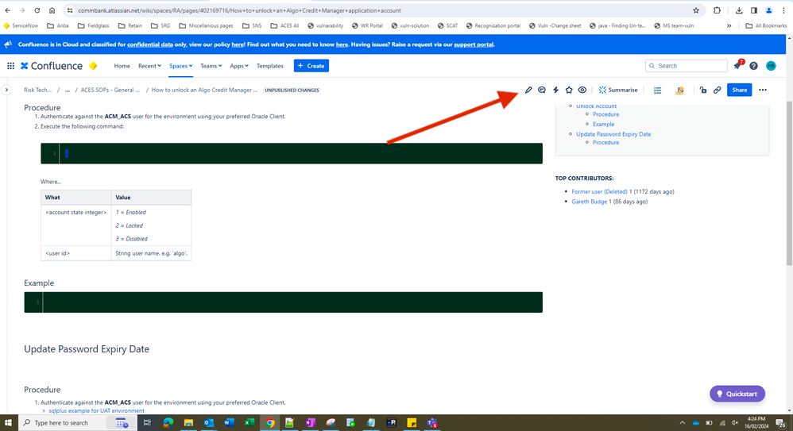Expand sqlplus example for UAT environment
Viewport: 793px width, 431px height.
96,411
